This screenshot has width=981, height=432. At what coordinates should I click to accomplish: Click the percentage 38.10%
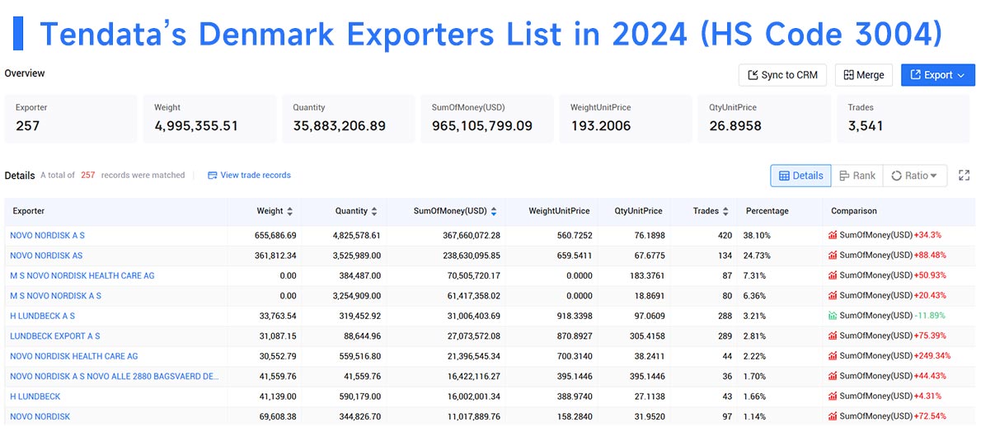[x=757, y=236]
